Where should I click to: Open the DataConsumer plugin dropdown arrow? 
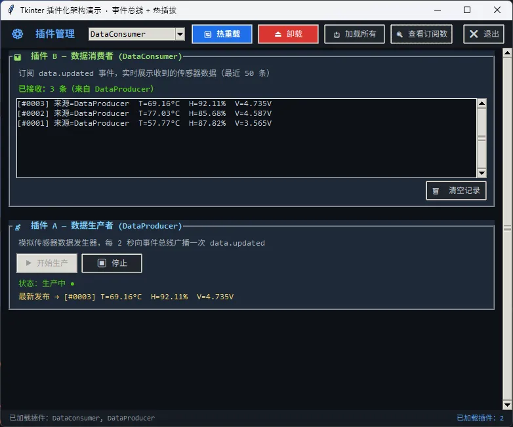pyautogui.click(x=180, y=34)
